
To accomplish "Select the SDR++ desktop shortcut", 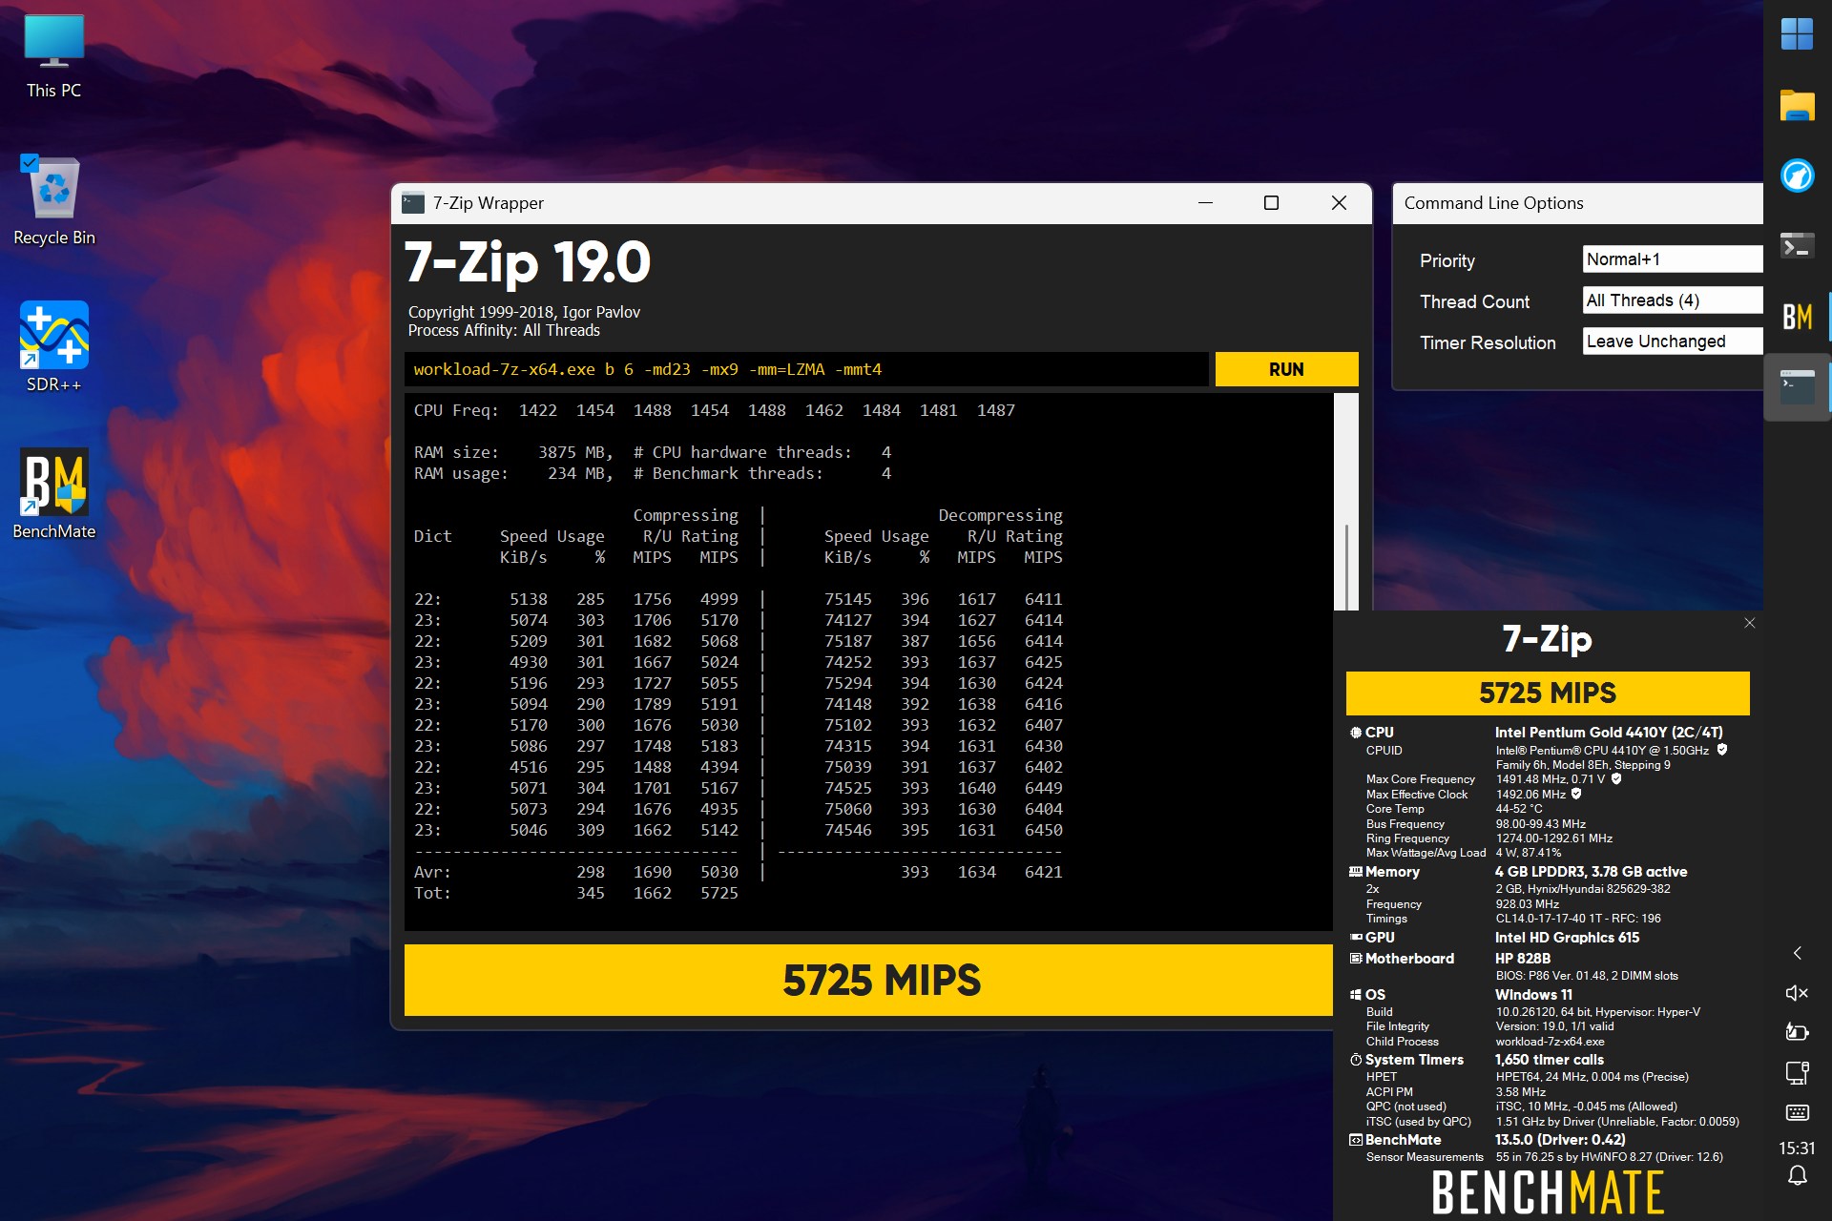I will click(54, 347).
